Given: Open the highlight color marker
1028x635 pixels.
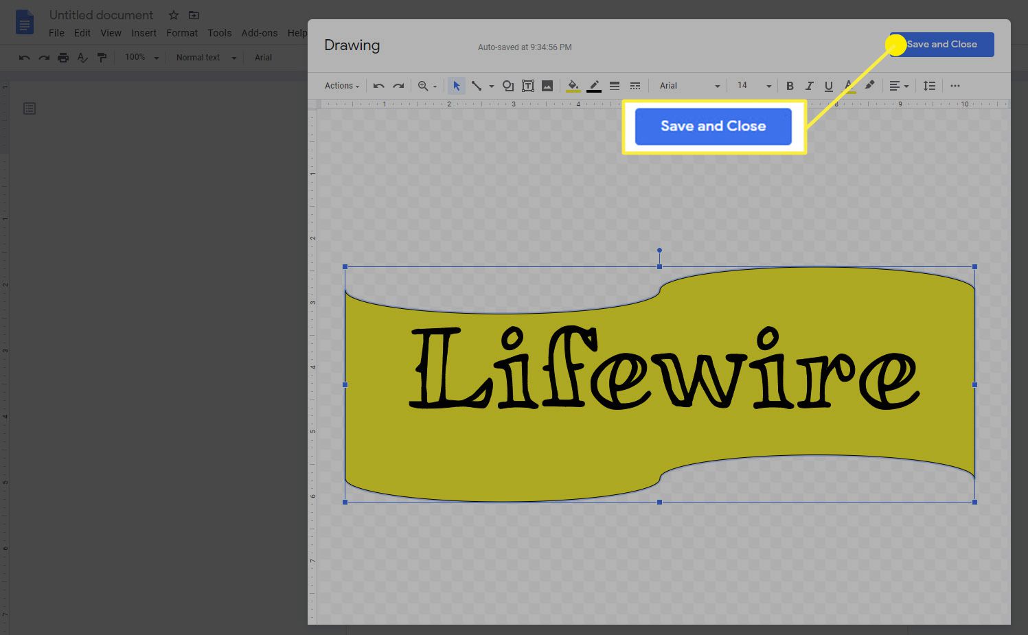Looking at the screenshot, I should (x=869, y=85).
